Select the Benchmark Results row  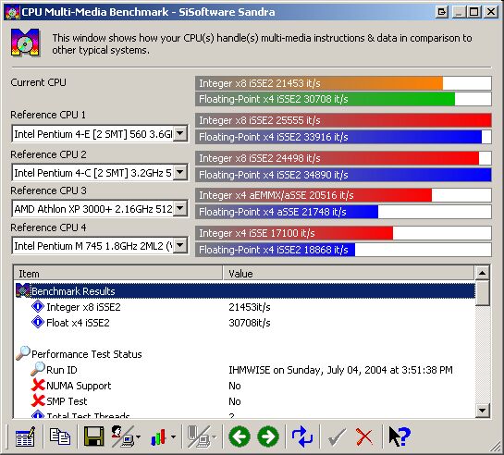pos(245,290)
